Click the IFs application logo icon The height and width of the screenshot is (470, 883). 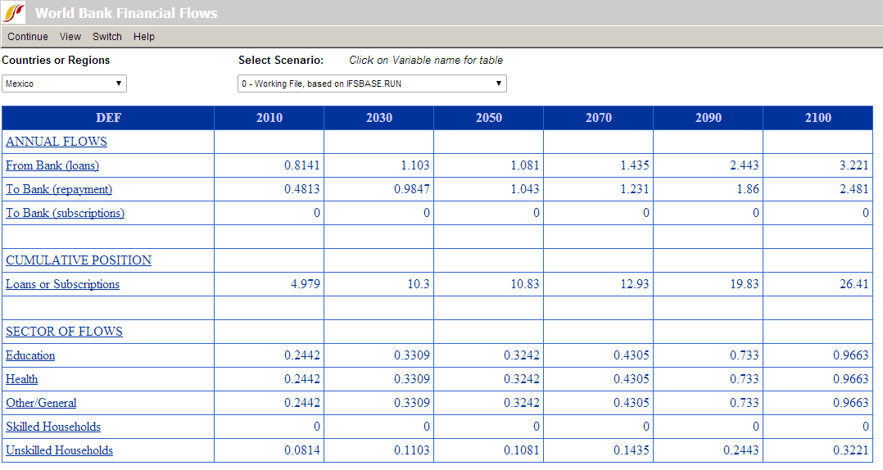click(x=13, y=11)
